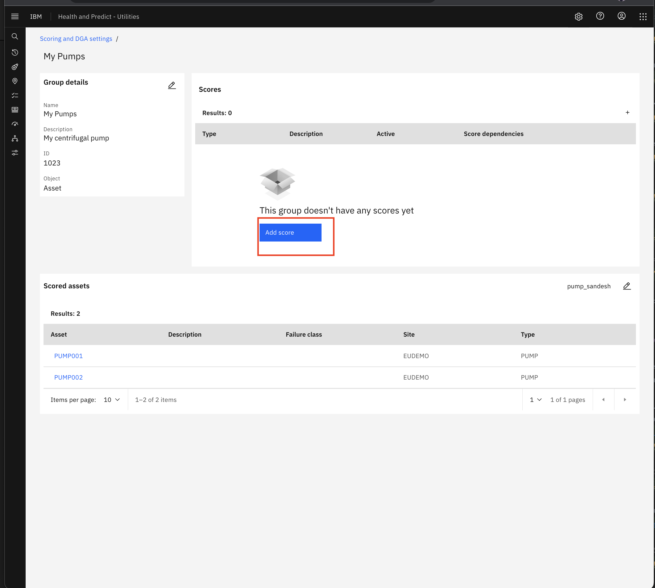Screen dimensions: 655x588
Task: Open the hamburger navigation menu
Action: [x=15, y=16]
